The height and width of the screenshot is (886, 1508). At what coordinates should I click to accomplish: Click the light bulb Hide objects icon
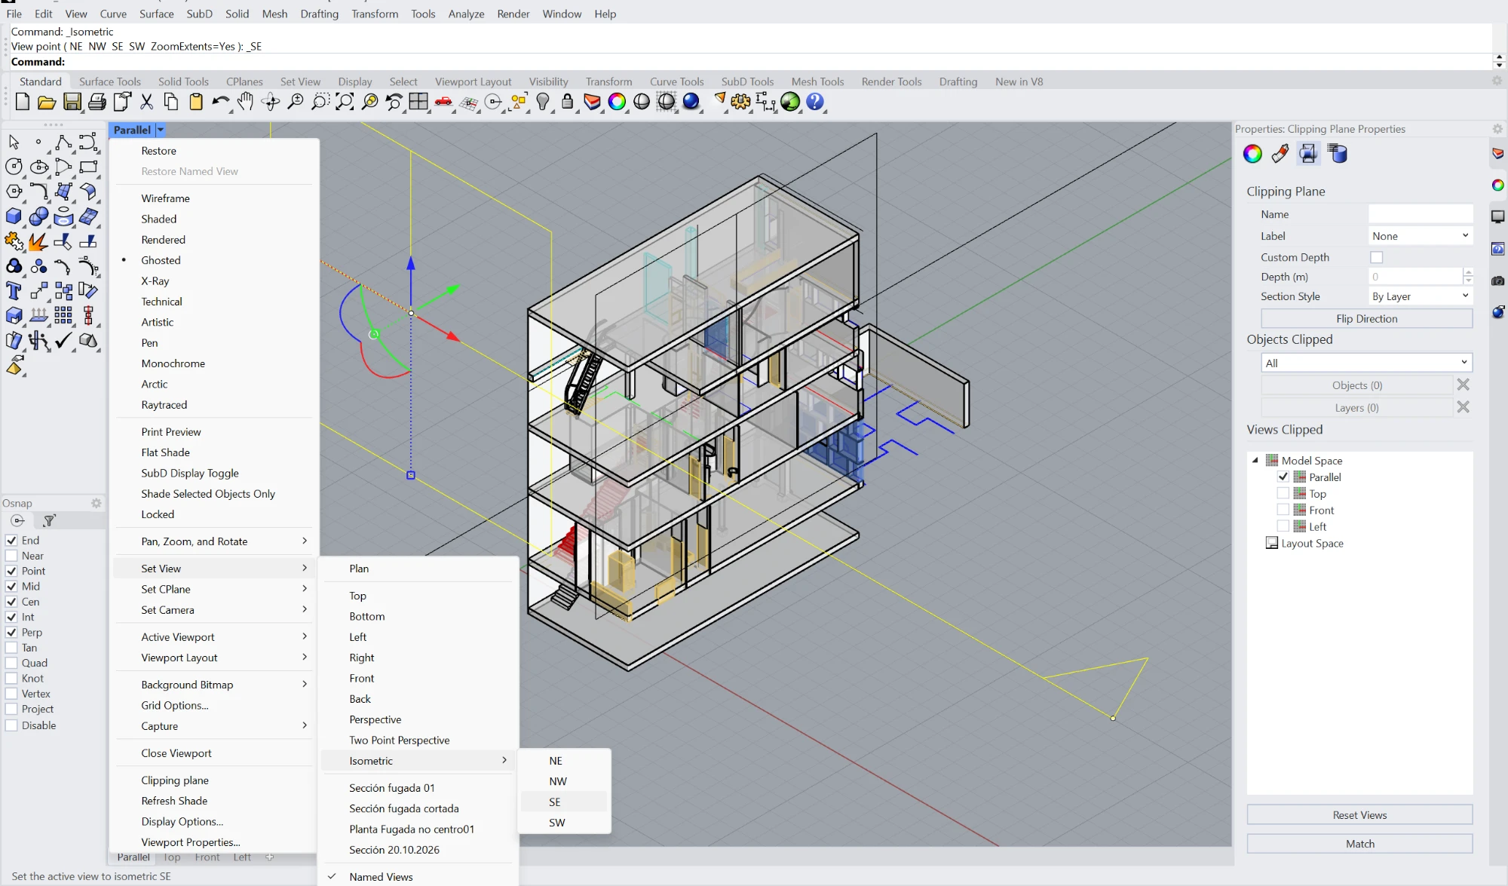tap(542, 102)
